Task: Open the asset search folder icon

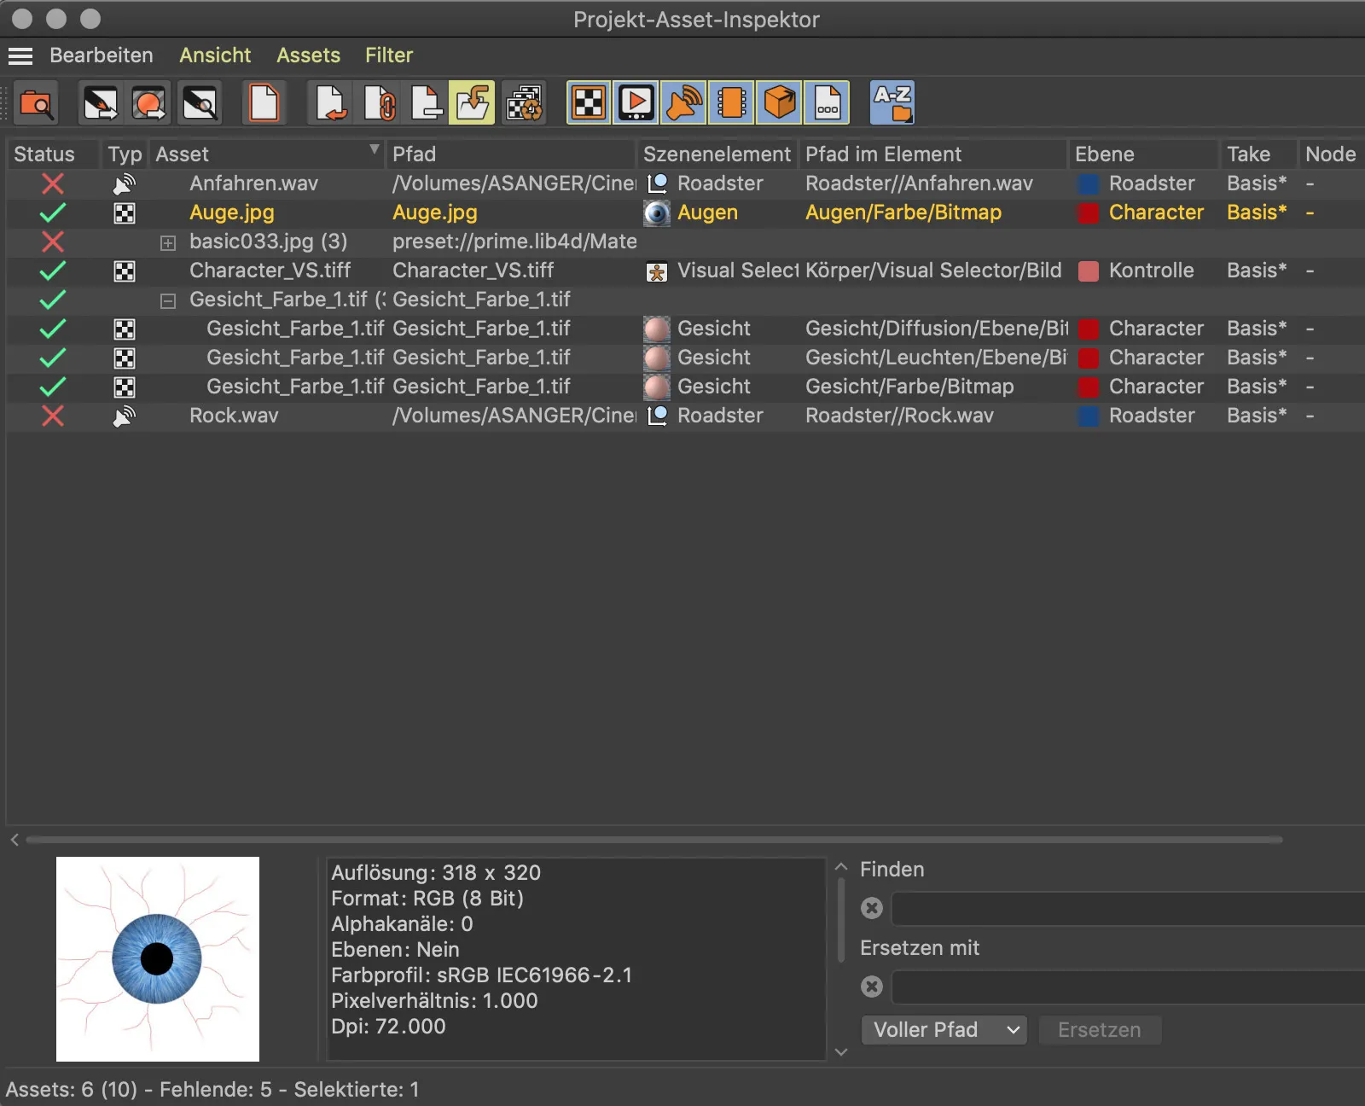Action: [35, 102]
